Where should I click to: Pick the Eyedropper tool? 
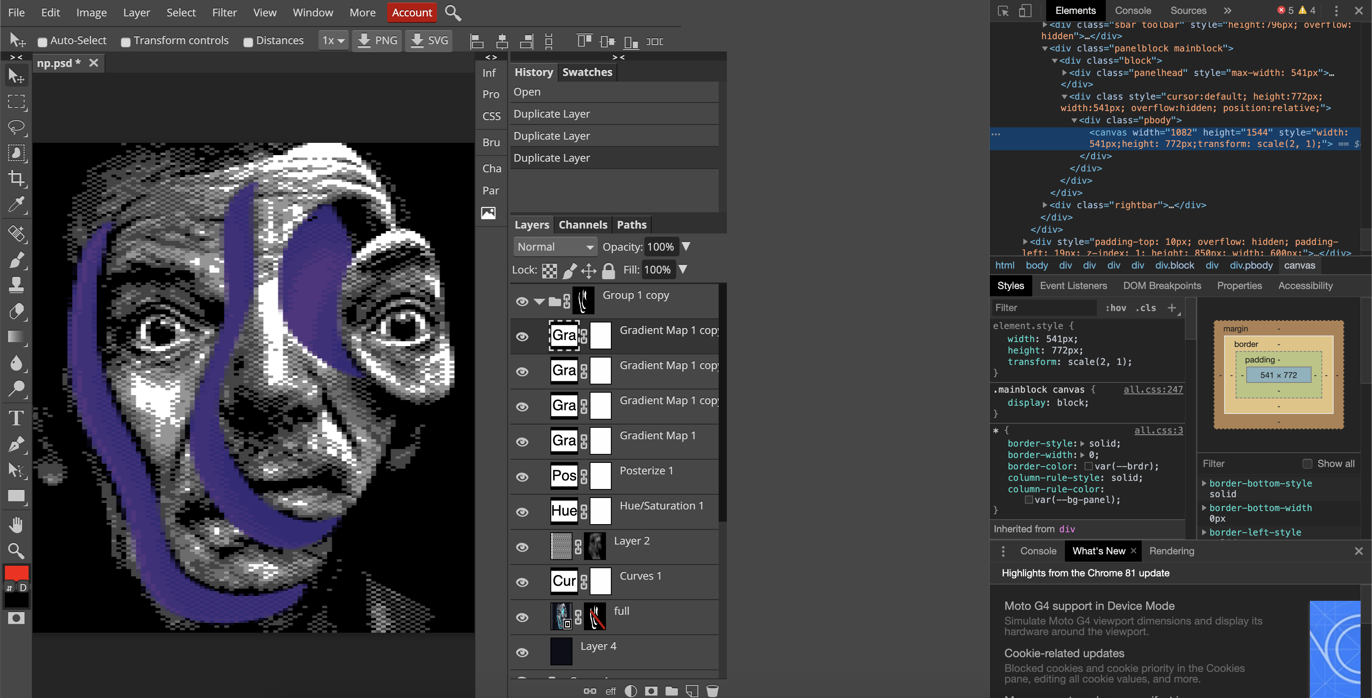click(x=16, y=205)
